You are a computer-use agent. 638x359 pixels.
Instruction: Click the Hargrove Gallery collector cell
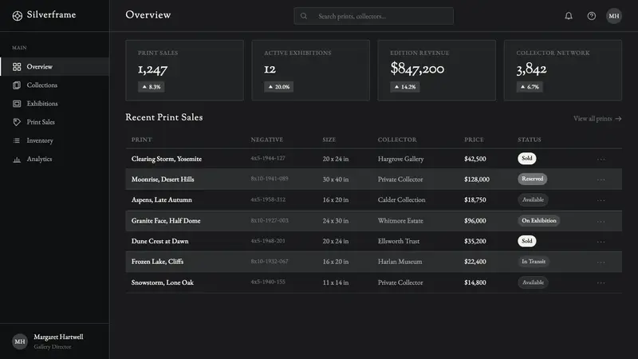pos(401,159)
